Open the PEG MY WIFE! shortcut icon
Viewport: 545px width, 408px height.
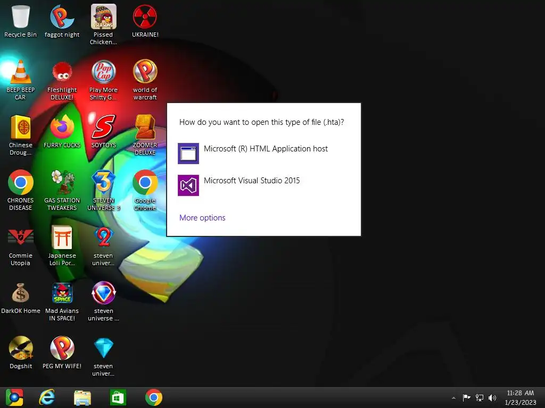point(62,348)
